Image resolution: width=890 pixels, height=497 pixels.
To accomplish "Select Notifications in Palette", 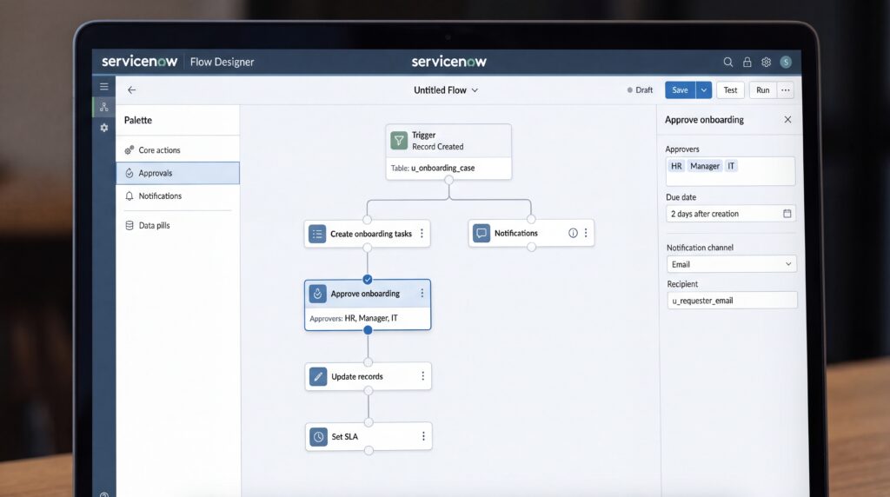I will [x=177, y=195].
